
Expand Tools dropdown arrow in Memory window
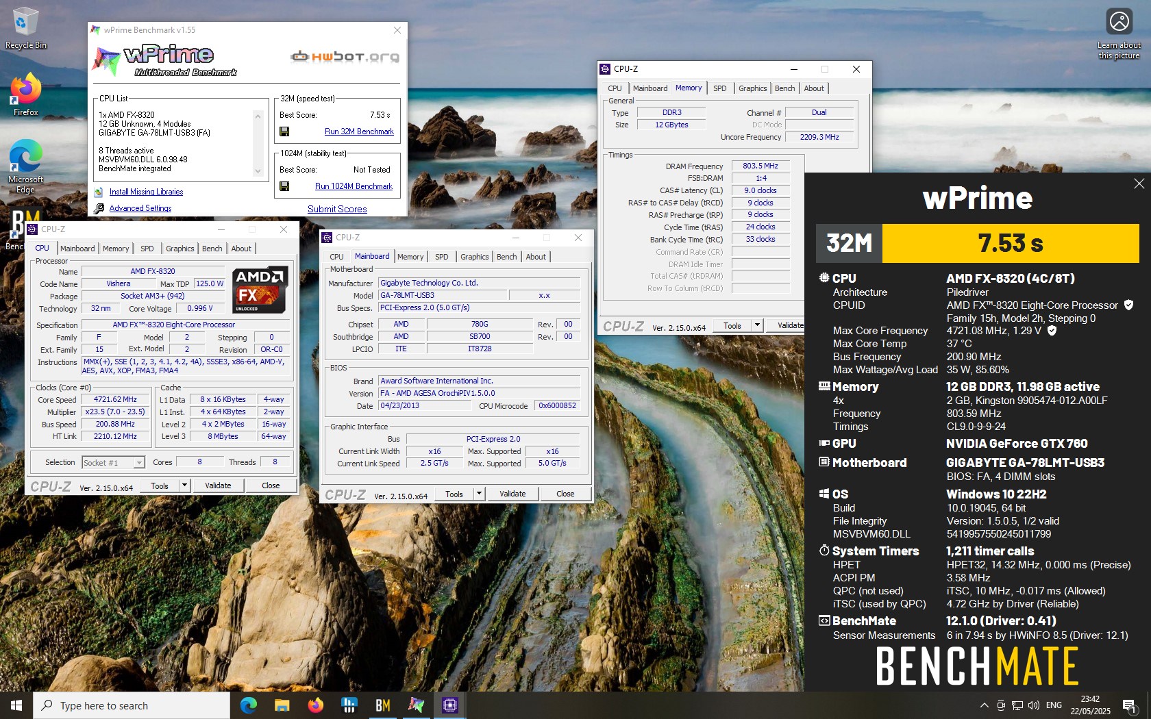(x=757, y=325)
